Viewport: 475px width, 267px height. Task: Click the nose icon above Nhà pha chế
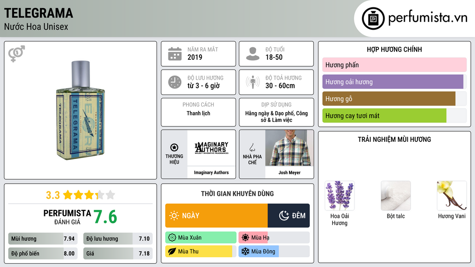[x=252, y=147]
